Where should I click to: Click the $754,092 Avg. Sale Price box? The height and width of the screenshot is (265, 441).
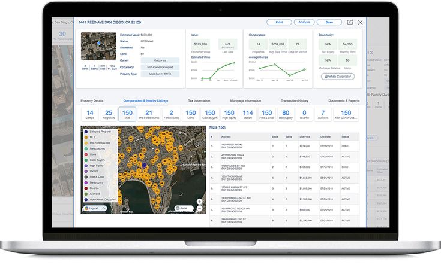tap(278, 44)
